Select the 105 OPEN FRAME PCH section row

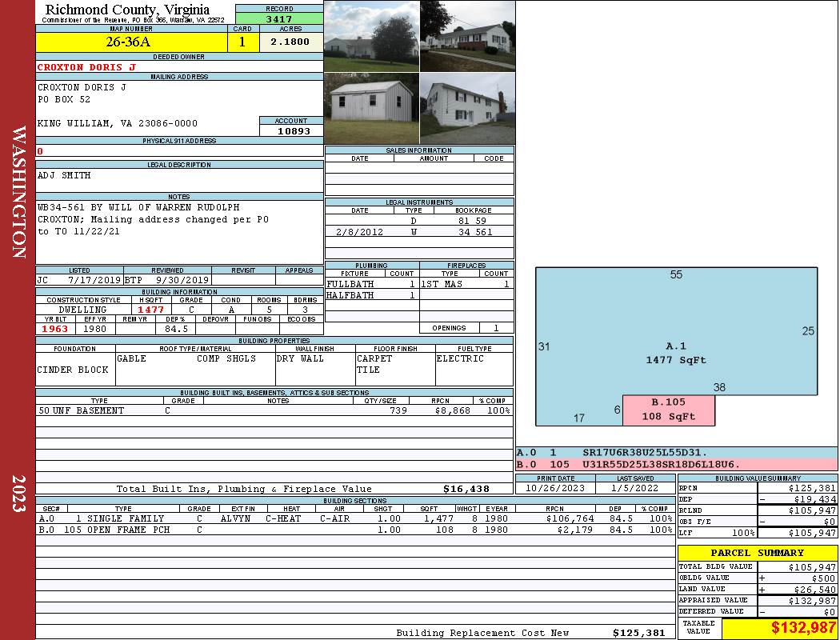point(354,530)
